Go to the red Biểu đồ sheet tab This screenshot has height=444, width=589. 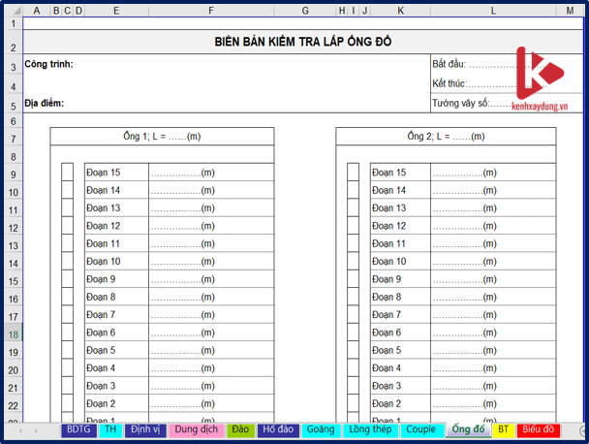[x=538, y=428]
